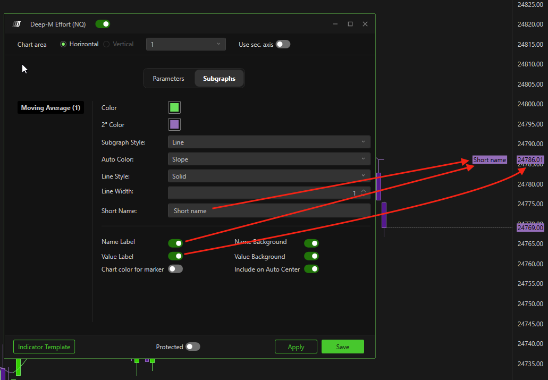Select the Vertical chart area option
Viewport: 548px width, 380px height.
[x=107, y=44]
